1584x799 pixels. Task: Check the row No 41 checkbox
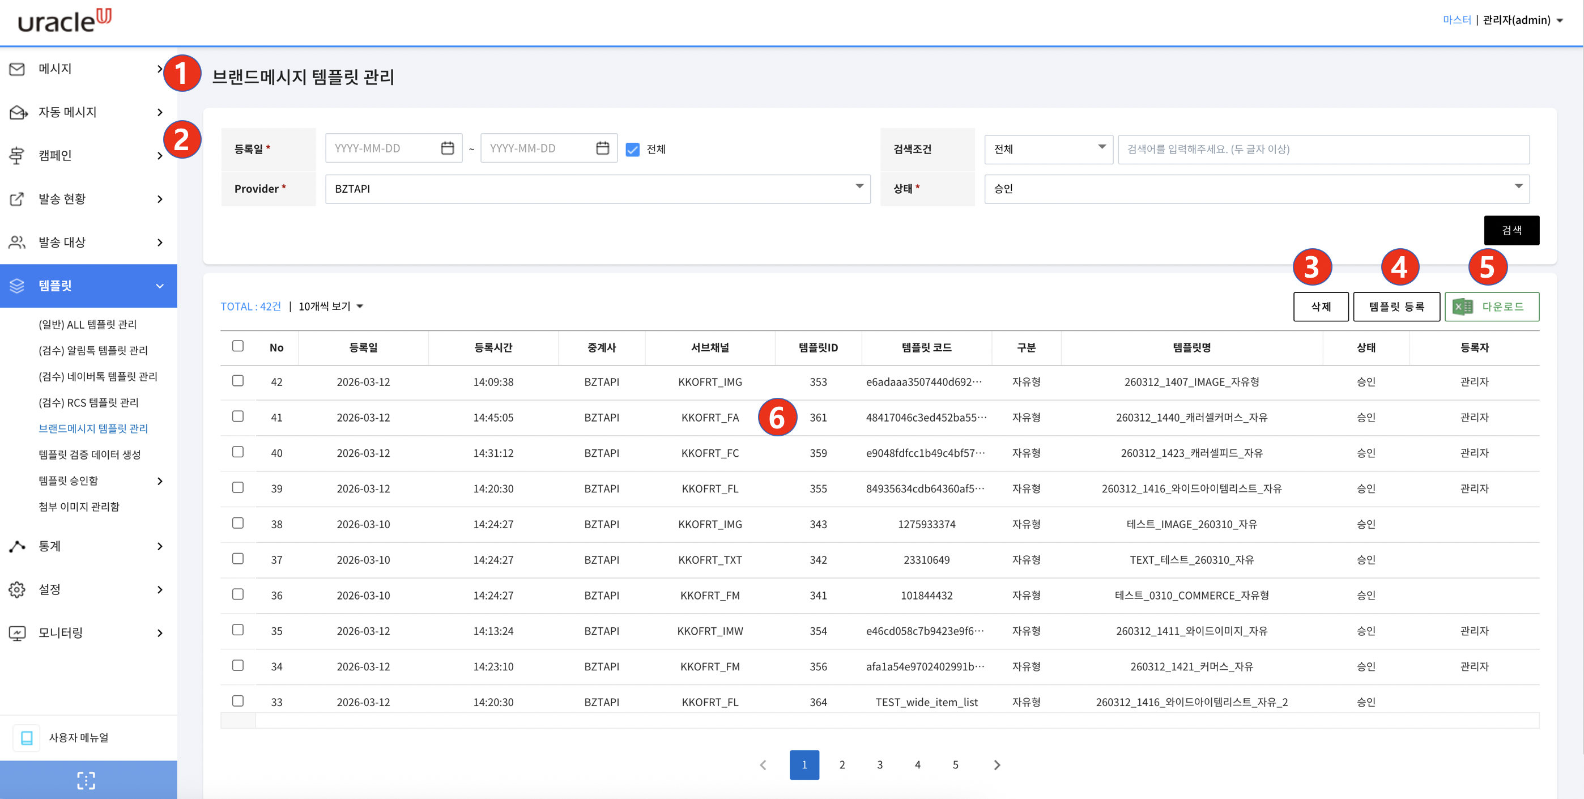pos(238,416)
